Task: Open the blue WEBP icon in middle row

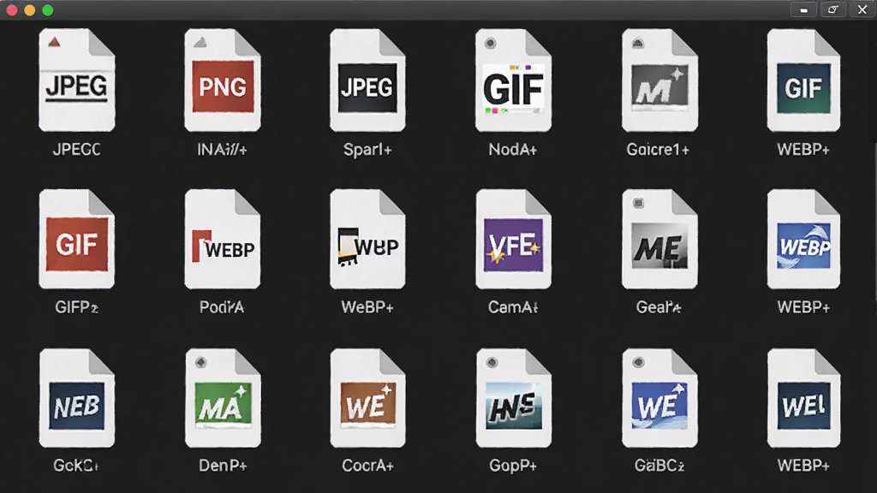Action: (803, 239)
